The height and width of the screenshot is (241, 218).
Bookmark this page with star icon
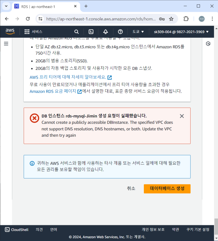coord(171,19)
